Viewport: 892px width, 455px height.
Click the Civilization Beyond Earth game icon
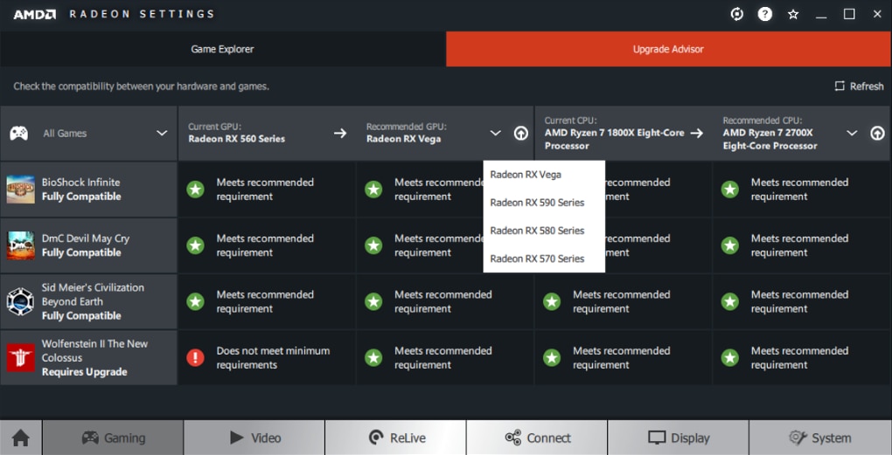20,301
